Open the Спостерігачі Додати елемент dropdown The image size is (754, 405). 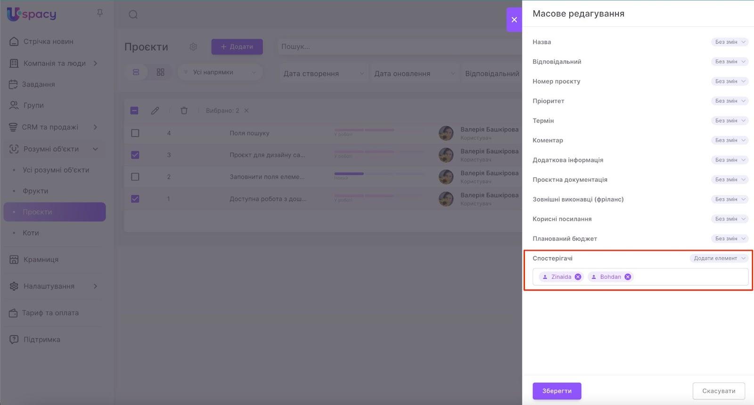coord(719,258)
